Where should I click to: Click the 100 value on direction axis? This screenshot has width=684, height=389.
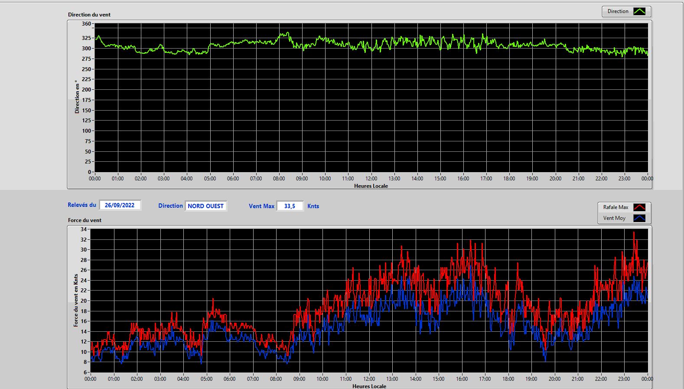coord(86,131)
